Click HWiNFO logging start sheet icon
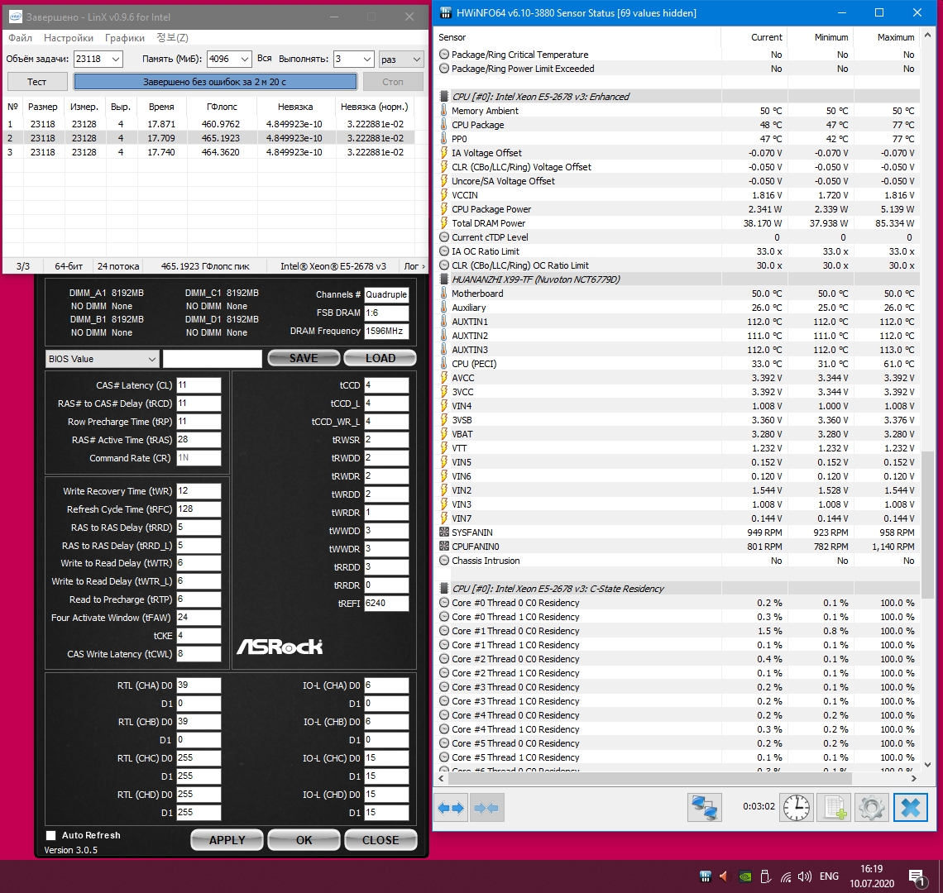The height and width of the screenshot is (893, 943). click(835, 808)
